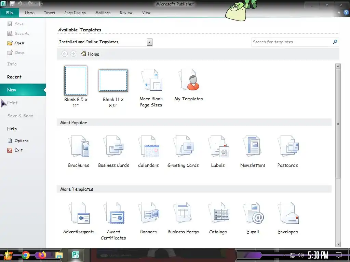The width and height of the screenshot is (350, 262).
Task: Open Firefox from the taskbar
Action: pos(42,255)
